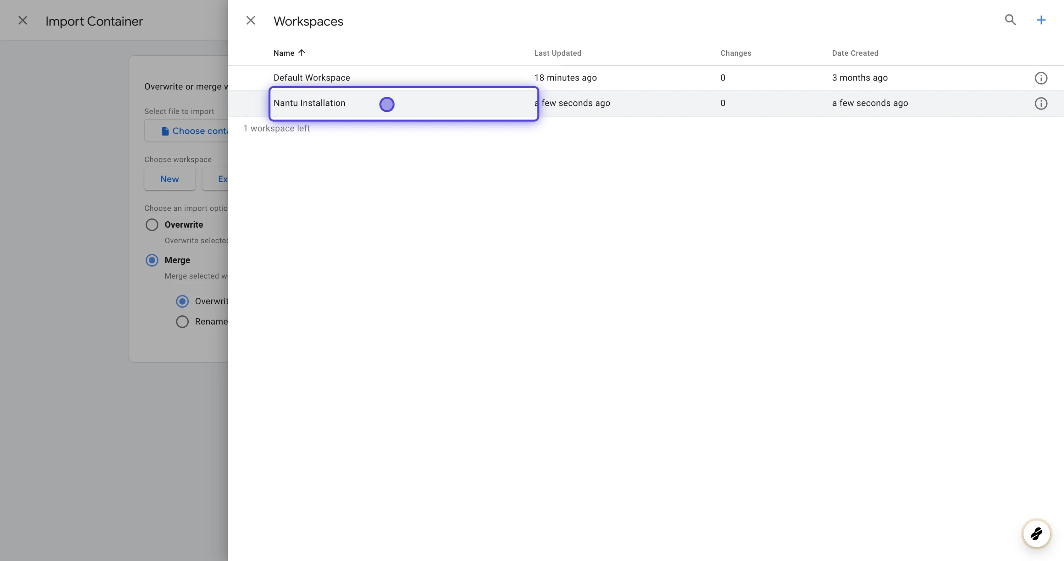Click Changes count for Default Workspace
Screen dimensions: 1064x561
(x=722, y=78)
